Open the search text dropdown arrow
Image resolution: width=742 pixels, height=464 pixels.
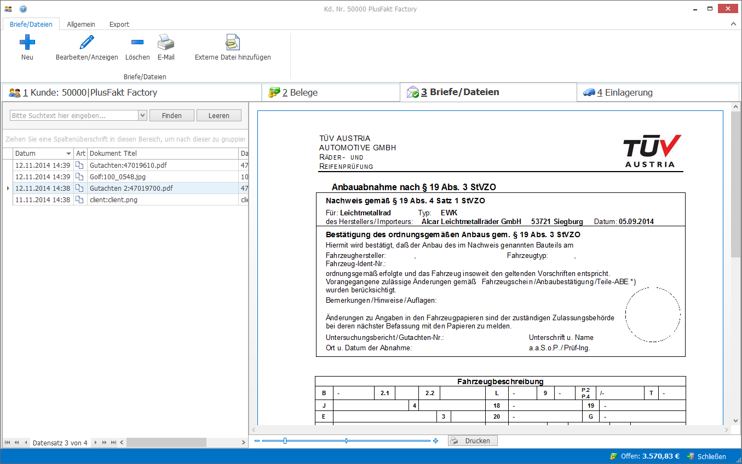pyautogui.click(x=143, y=115)
